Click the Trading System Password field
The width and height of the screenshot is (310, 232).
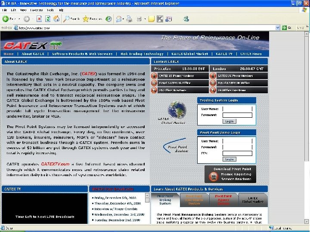coord(237,115)
